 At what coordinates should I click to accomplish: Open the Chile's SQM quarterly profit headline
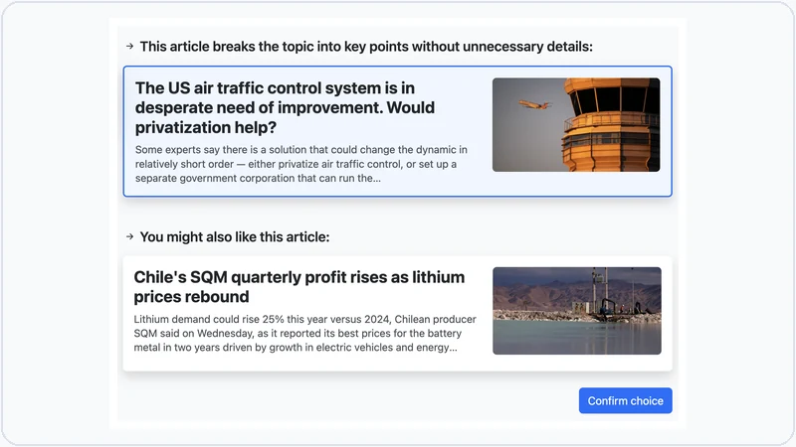click(x=299, y=287)
